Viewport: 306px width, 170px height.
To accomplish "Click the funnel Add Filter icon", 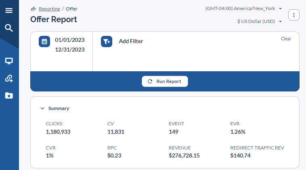I will (106, 41).
